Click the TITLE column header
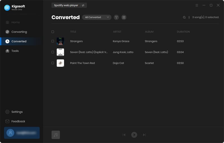 pos(73,32)
